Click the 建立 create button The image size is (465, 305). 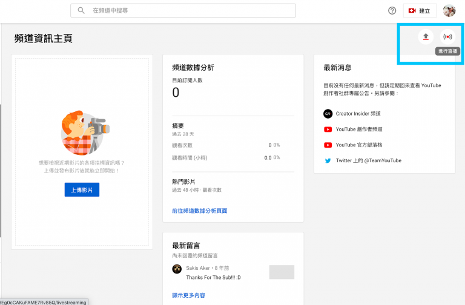coord(420,11)
